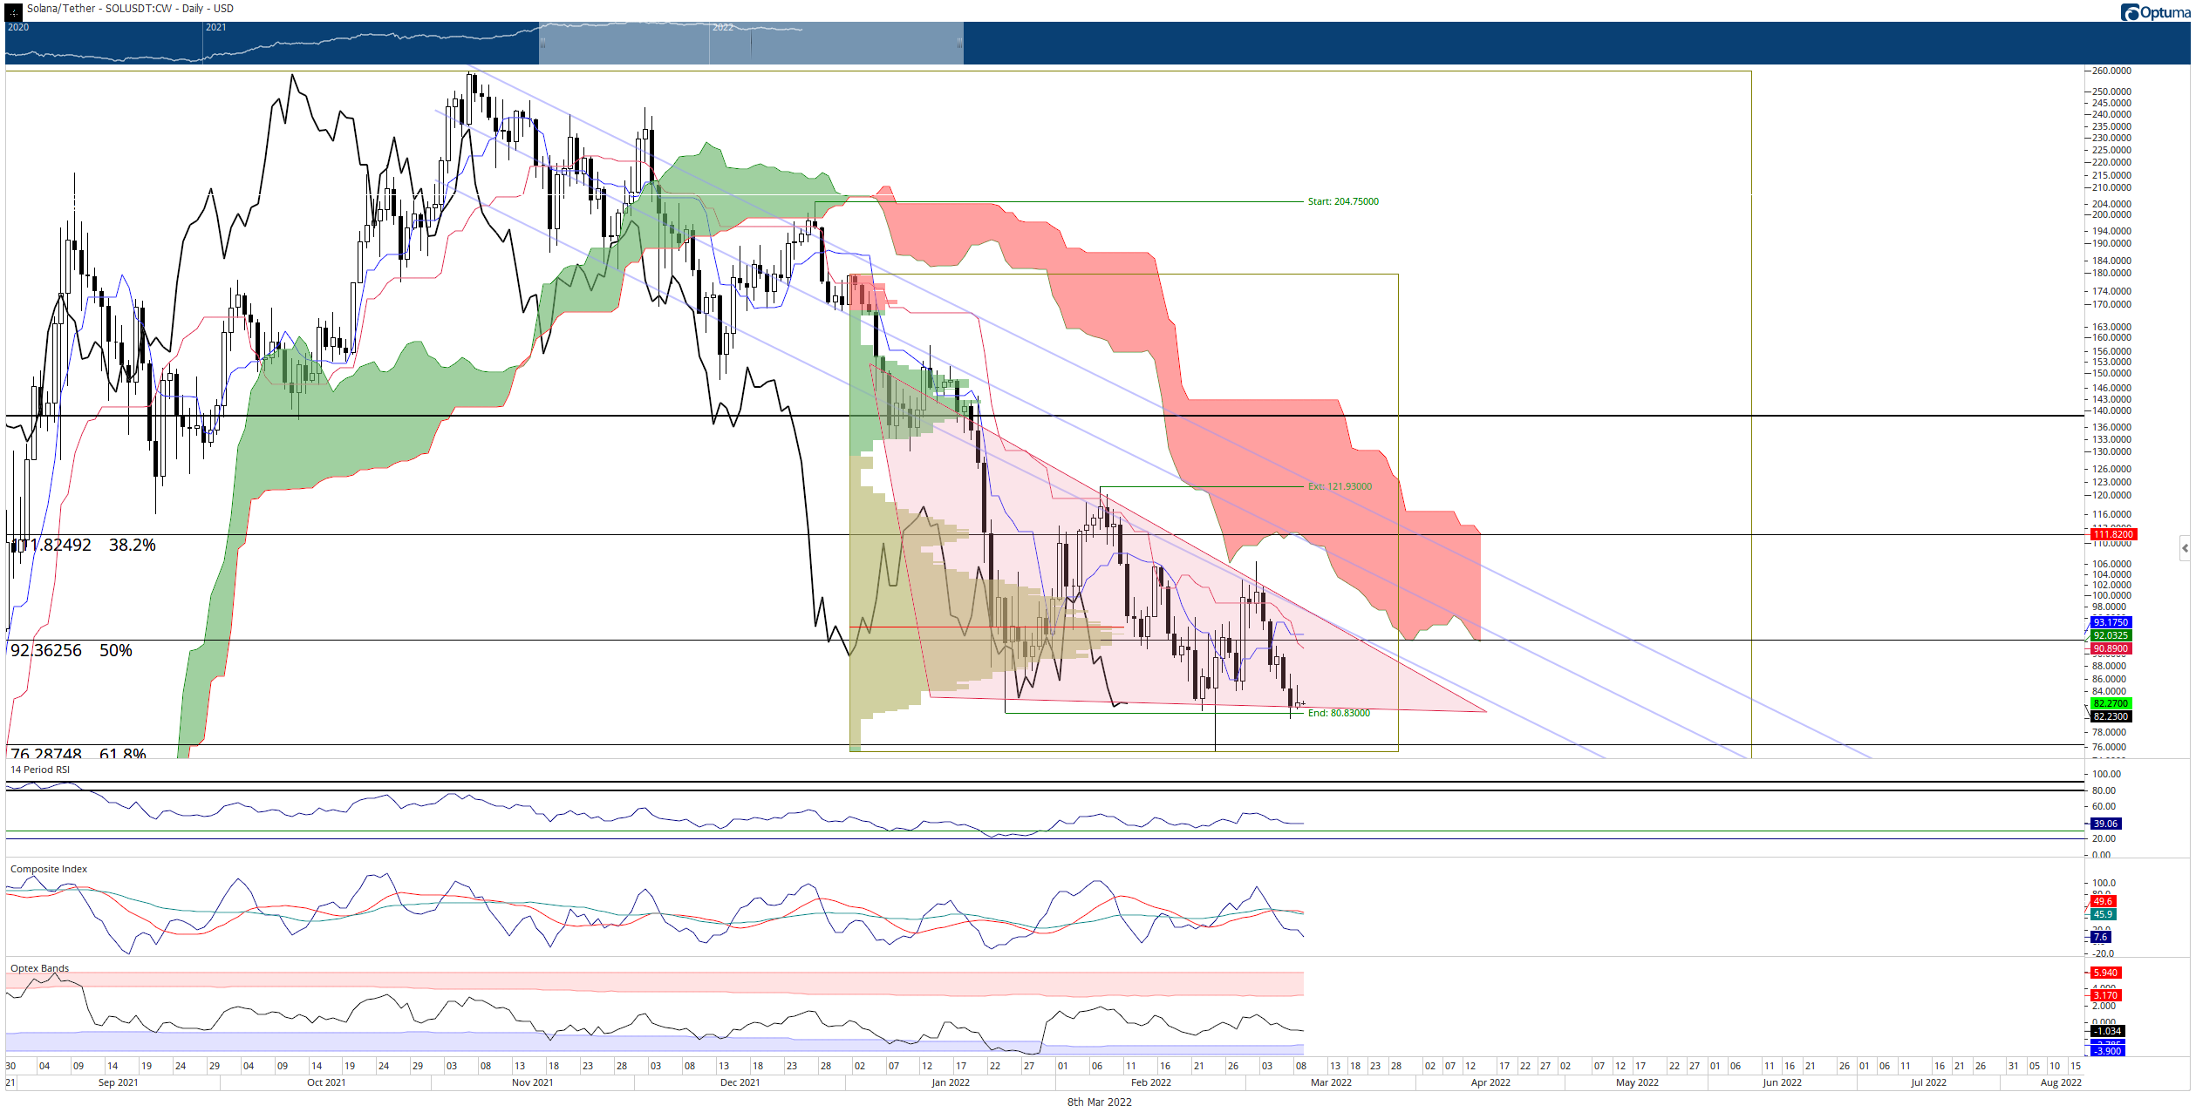This screenshot has height=1119, width=2196.
Task: Click the Optex Bands 3.170 value tag
Action: point(2106,995)
